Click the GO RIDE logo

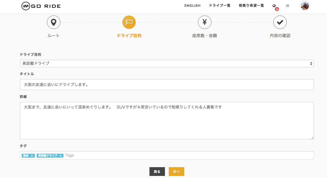pyautogui.click(x=41, y=6)
